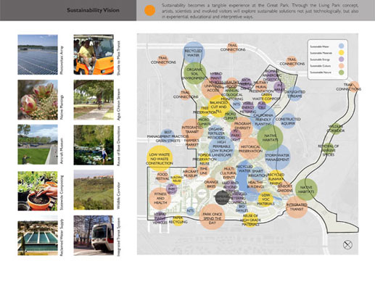Viewport: 375px width, 290px height.
Task: Open the Wildlife Corridor hillside photo
Action: [94, 190]
